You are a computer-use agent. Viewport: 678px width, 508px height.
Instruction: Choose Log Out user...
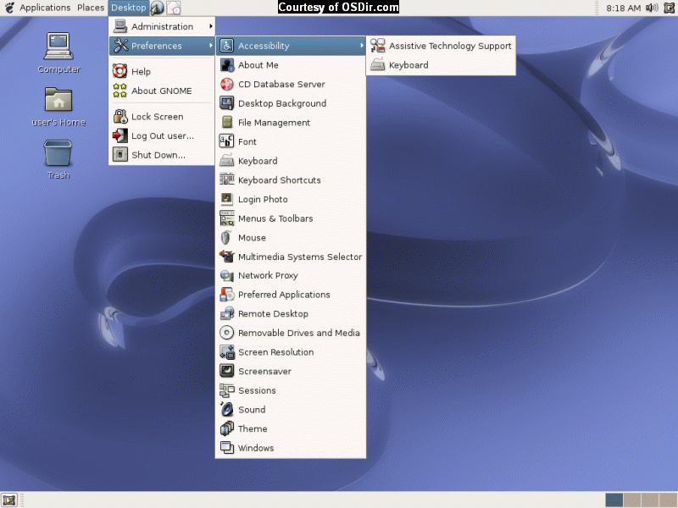click(x=163, y=135)
